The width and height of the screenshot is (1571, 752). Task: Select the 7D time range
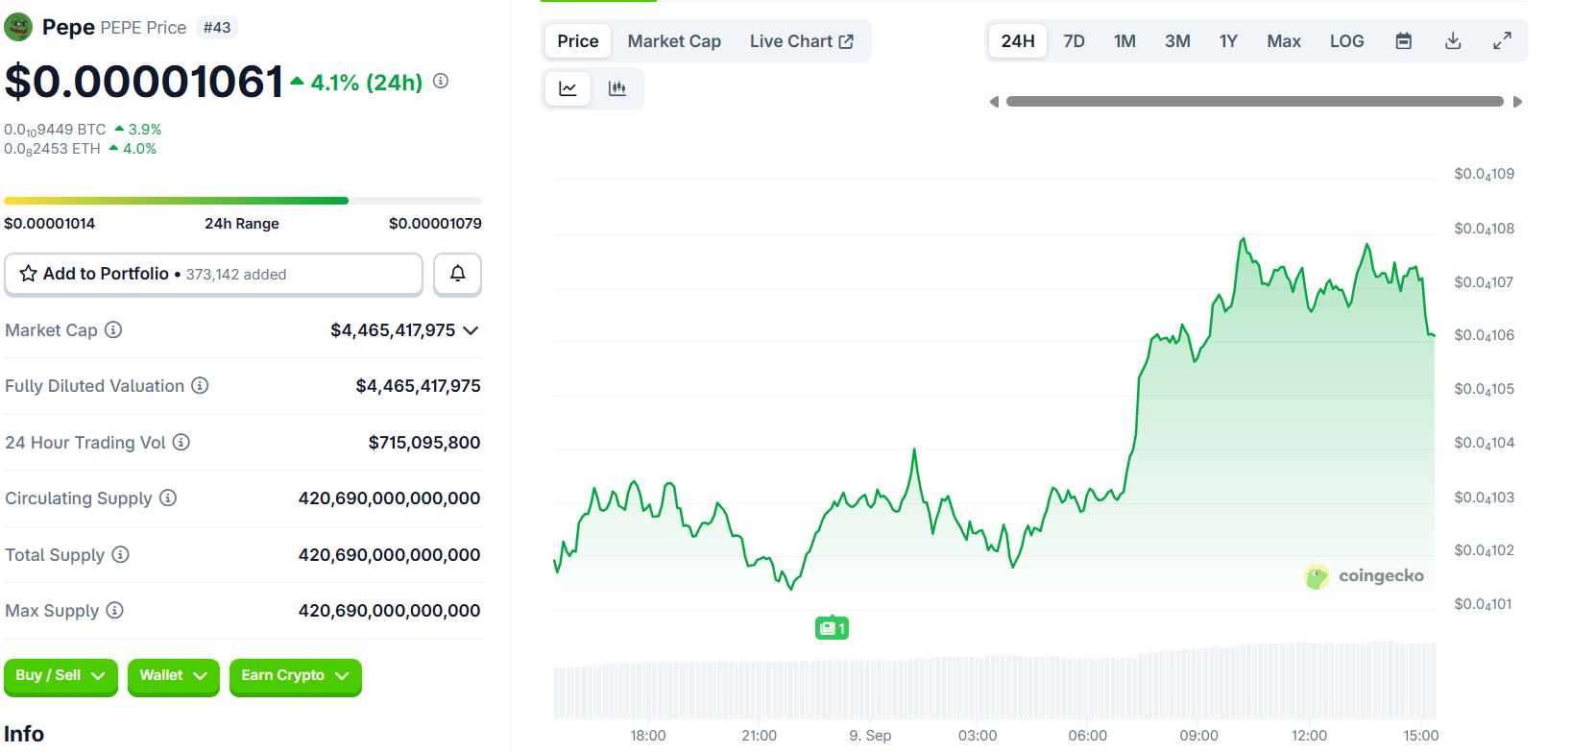pos(1074,41)
